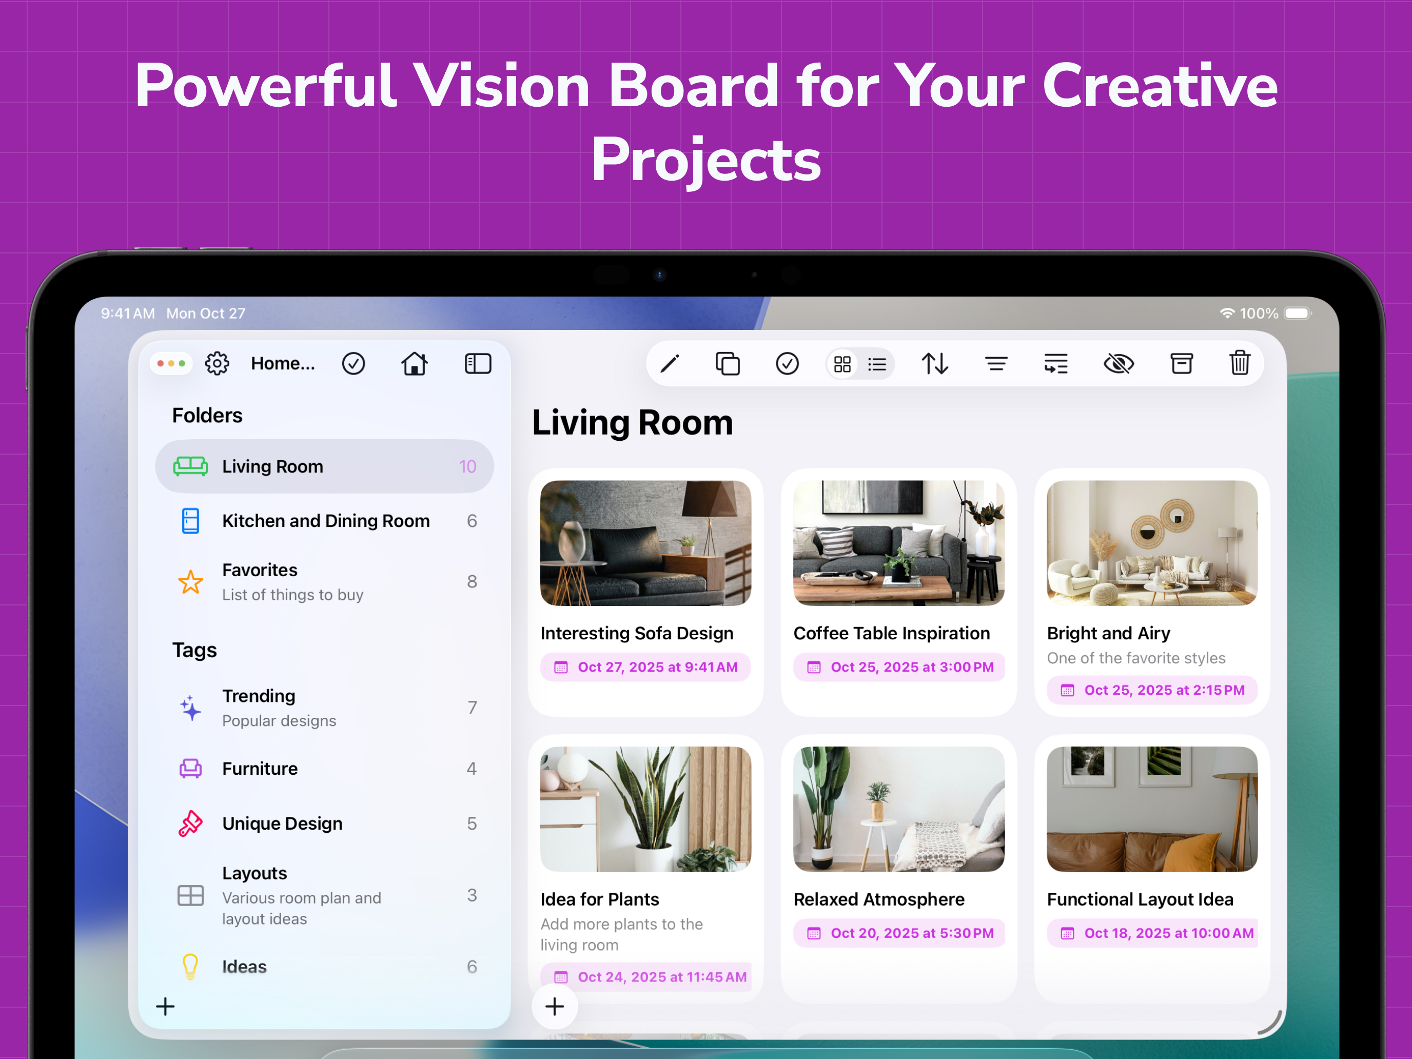The width and height of the screenshot is (1412, 1059).
Task: Click the archive box icon
Action: (x=1182, y=364)
